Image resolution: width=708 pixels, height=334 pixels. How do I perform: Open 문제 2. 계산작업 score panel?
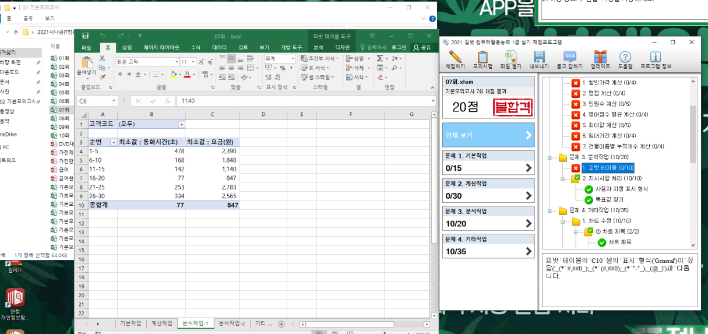tap(488, 191)
